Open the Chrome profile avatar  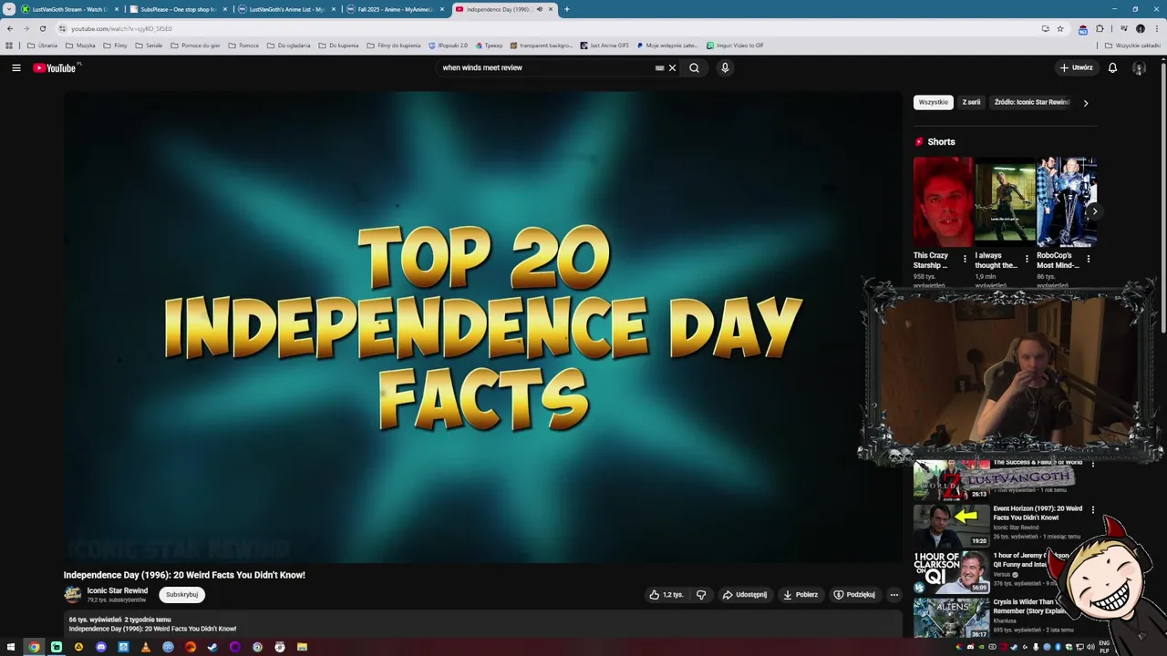[x=1140, y=28]
